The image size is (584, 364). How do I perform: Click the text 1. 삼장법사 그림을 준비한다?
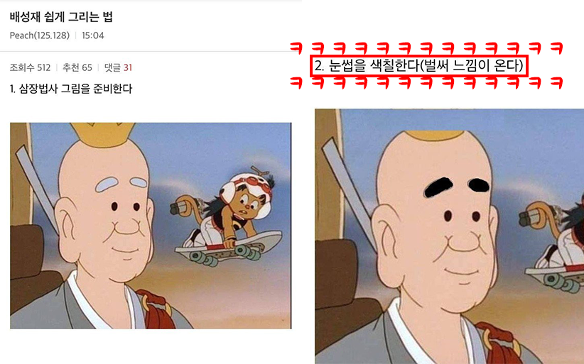tap(71, 89)
